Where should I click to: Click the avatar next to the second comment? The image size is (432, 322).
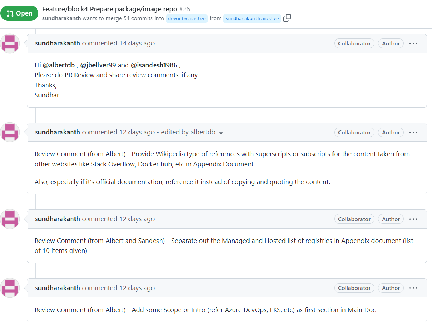(10, 132)
